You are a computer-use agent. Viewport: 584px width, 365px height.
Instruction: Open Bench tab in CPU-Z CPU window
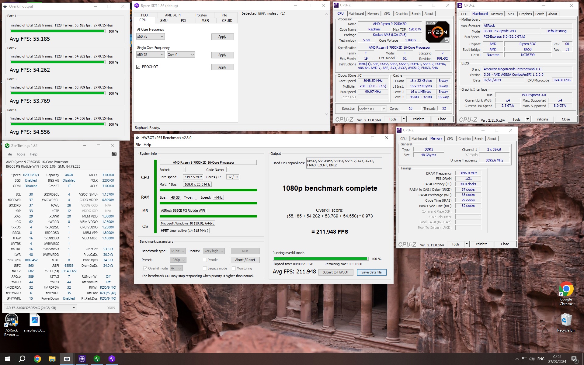point(416,14)
